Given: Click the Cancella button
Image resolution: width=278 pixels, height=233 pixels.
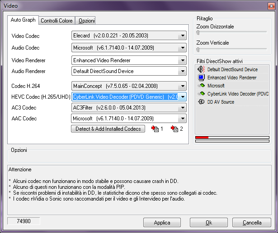Looking at the screenshot, I should click(252, 222).
